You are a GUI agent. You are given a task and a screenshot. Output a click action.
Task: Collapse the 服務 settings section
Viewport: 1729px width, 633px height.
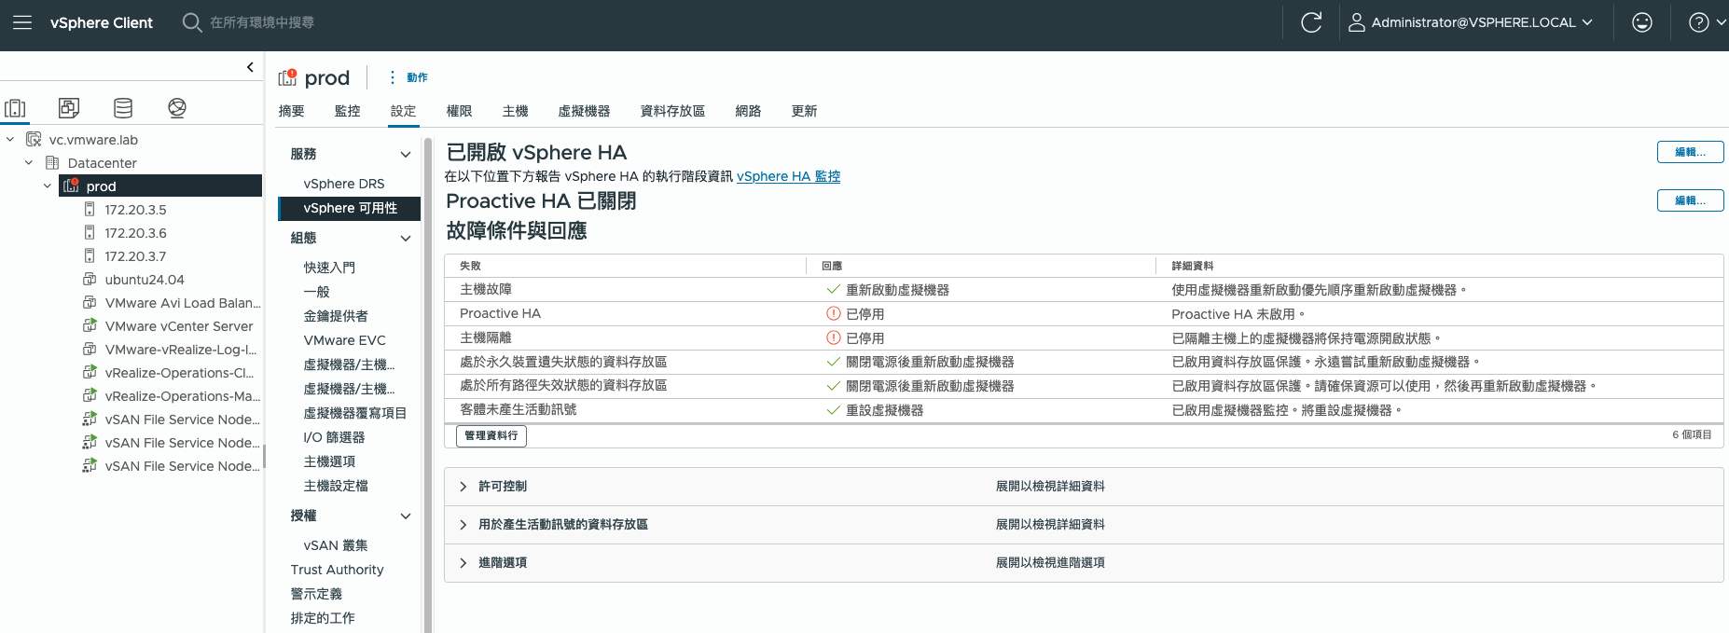(x=406, y=155)
